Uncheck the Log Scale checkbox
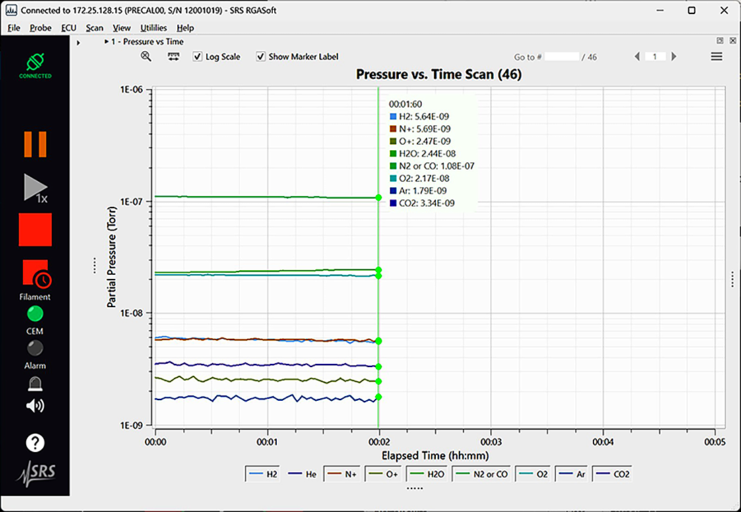 197,57
